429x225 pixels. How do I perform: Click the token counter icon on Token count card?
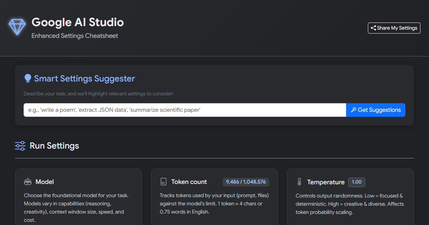[x=163, y=182]
